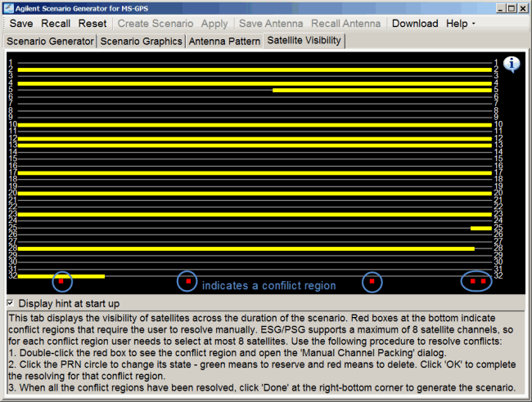Viewport: 532px width, 402px height.
Task: Click the rightmost red conflict box
Action: coord(483,281)
